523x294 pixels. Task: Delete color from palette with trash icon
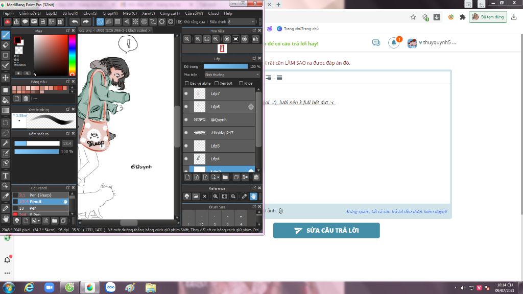(x=26, y=99)
